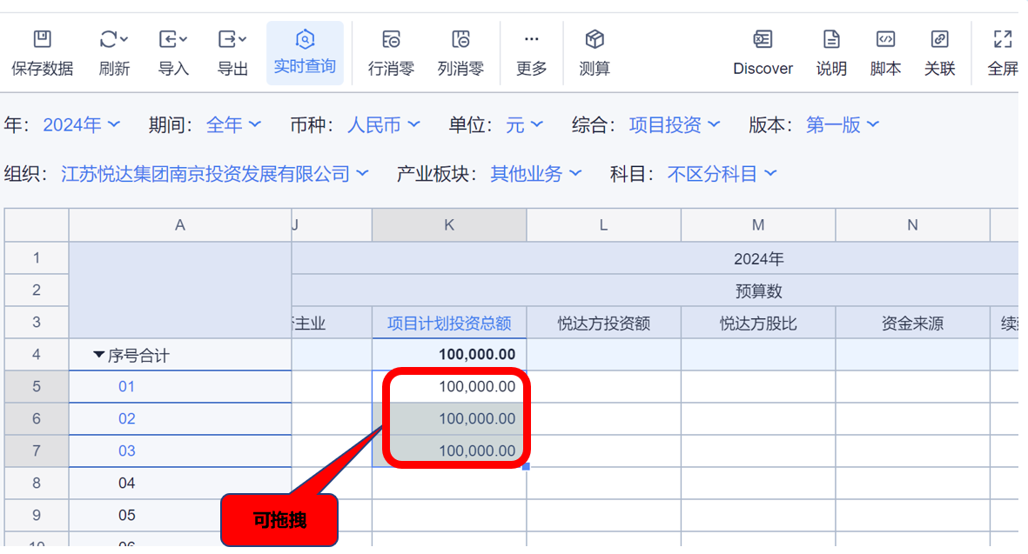1028x554 pixels.
Task: Click the Link (关联) icon
Action: coord(939,40)
